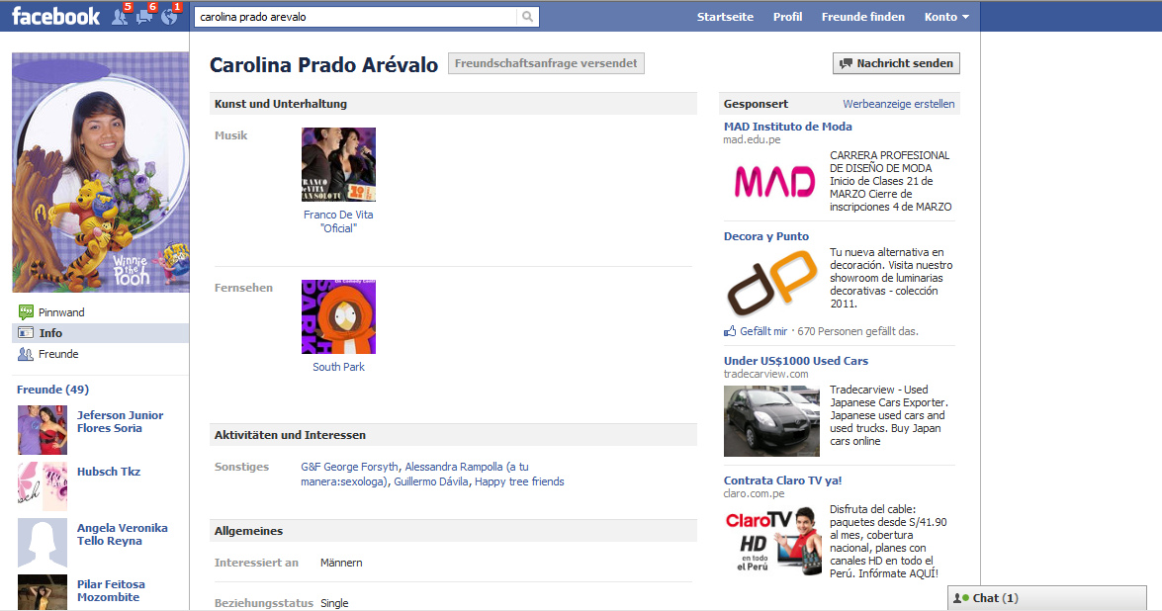Open the notifications globe icon
This screenshot has width=1162, height=611.
point(168,17)
